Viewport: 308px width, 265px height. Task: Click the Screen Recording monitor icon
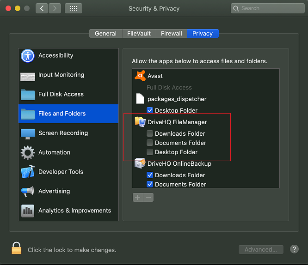point(28,134)
